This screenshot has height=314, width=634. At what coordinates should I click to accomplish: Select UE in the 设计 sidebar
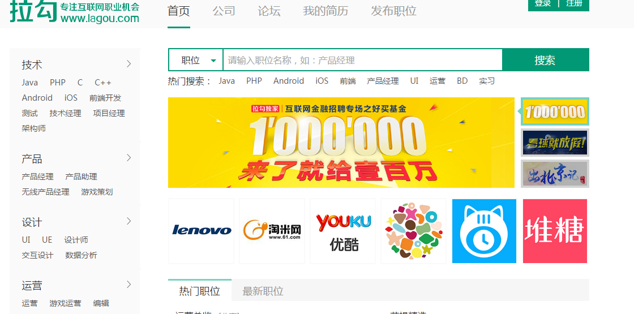click(x=48, y=240)
